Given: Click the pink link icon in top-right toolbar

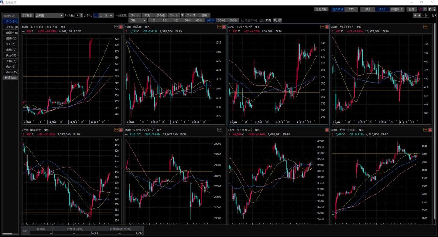Looking at the screenshot, I should tap(420, 9).
